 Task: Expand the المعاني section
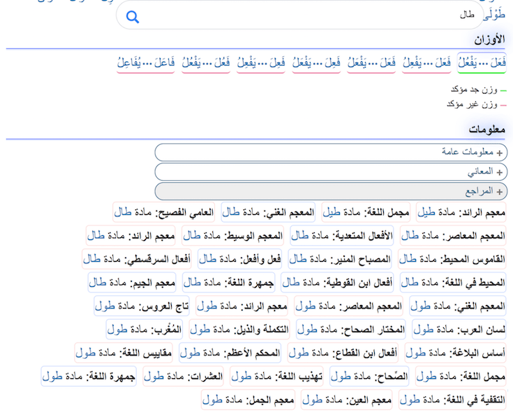click(331, 172)
